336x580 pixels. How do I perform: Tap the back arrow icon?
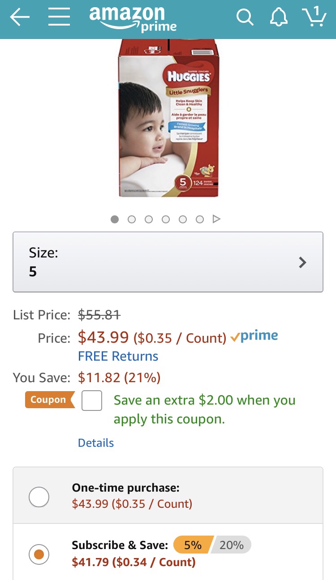pyautogui.click(x=20, y=17)
